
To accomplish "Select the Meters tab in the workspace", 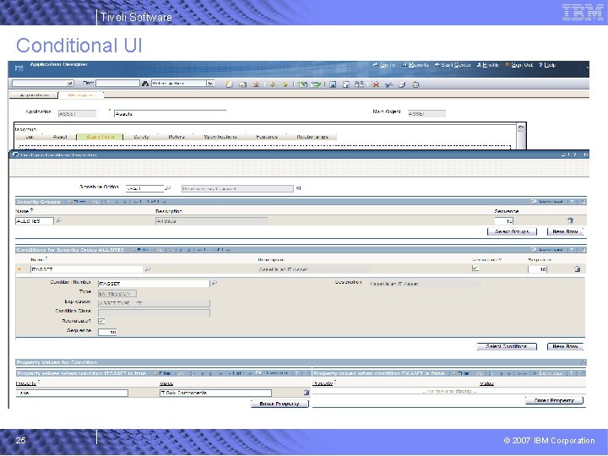I will tap(176, 137).
